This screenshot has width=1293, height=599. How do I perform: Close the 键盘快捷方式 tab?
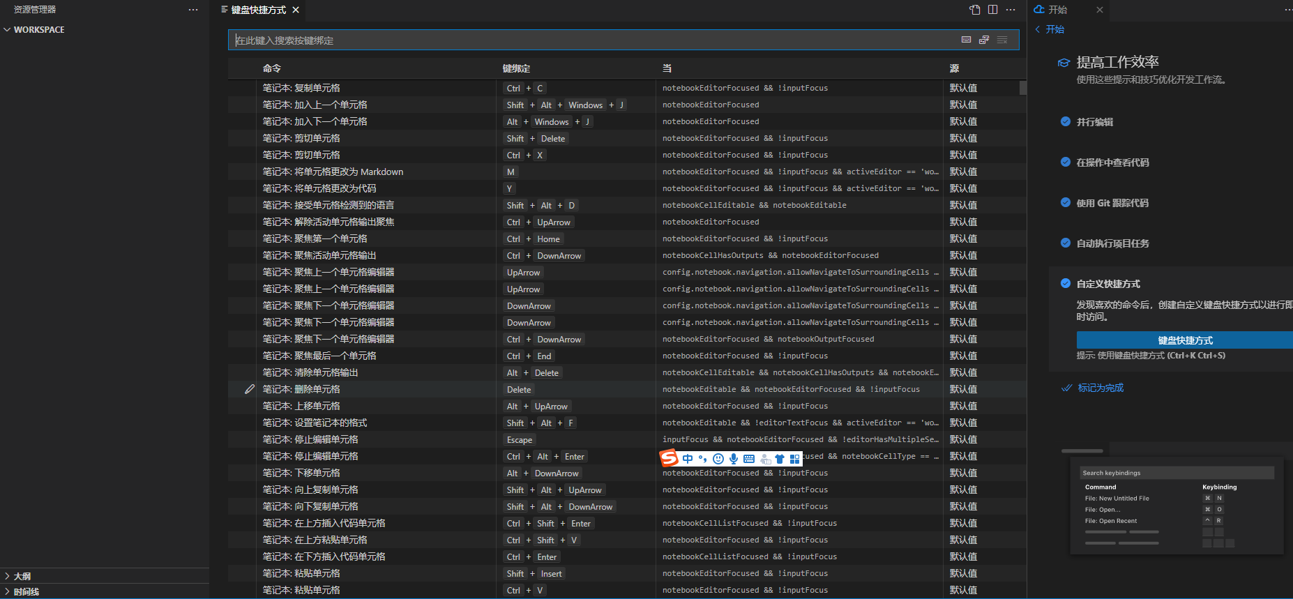296,10
